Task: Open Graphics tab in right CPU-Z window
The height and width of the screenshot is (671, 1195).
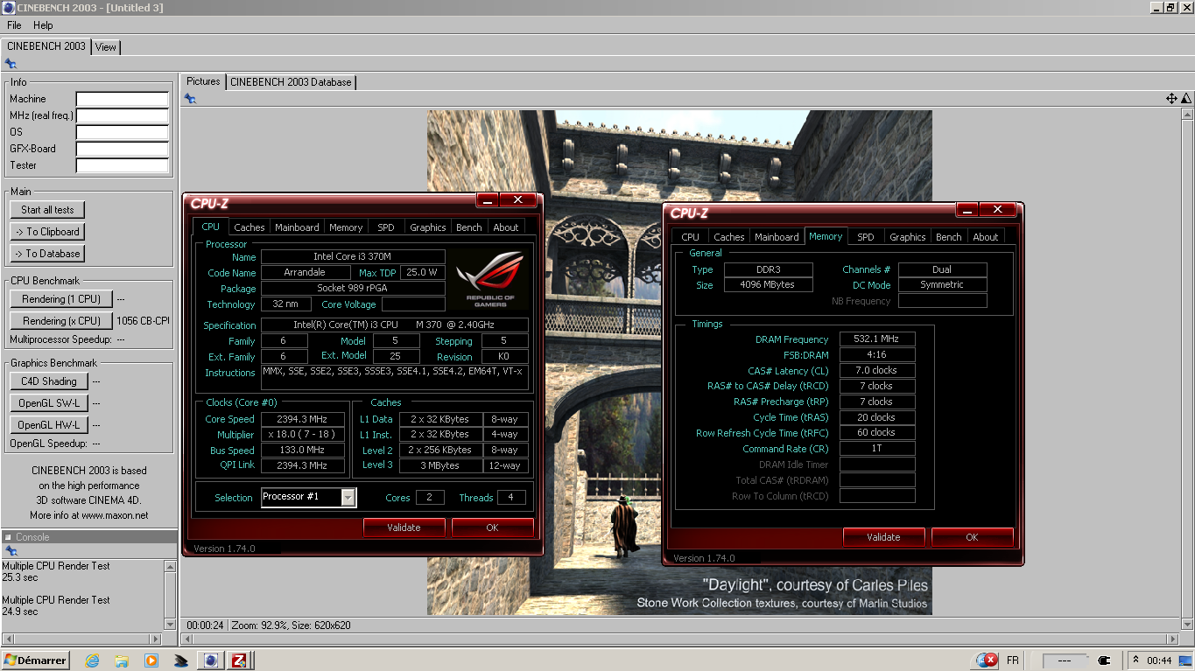Action: click(908, 237)
